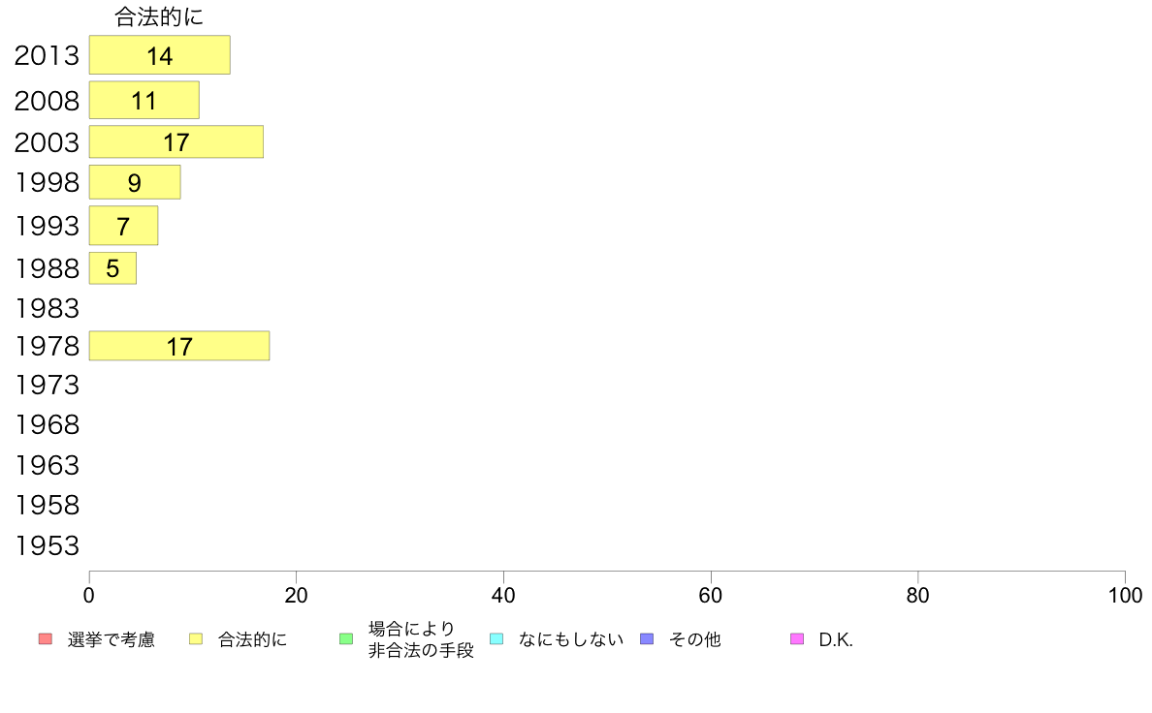Click the 100 tick on x-axis
The width and height of the screenshot is (1152, 713).
coord(1125,595)
